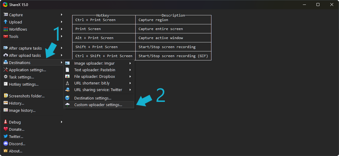Open Destination settings...

[x=99, y=98]
